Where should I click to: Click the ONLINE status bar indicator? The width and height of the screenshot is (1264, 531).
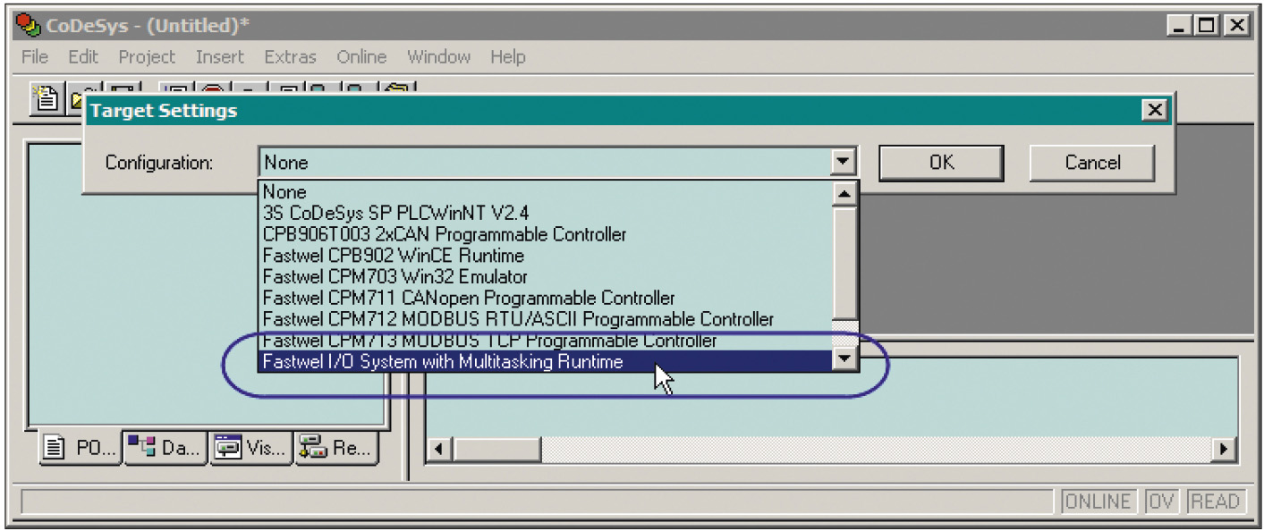pyautogui.click(x=1098, y=502)
